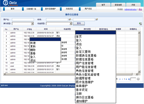This screenshot has width=144, height=104.
Task: Choose 首页 from the function type list
Action: pos(79,37)
